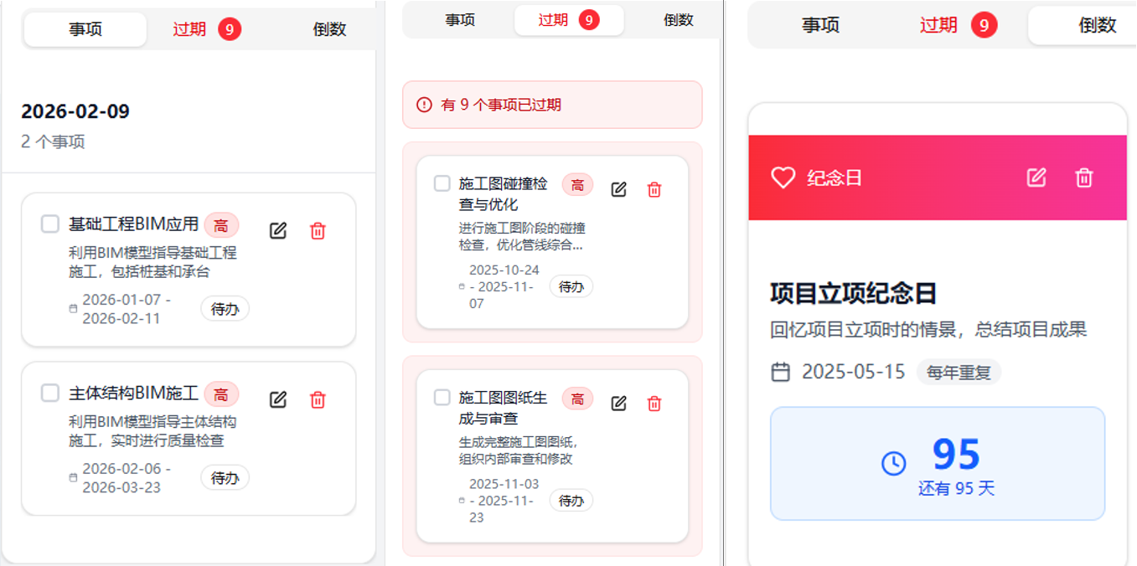Select the 事项 tab in right panel
The image size is (1137, 566).
[x=820, y=25]
